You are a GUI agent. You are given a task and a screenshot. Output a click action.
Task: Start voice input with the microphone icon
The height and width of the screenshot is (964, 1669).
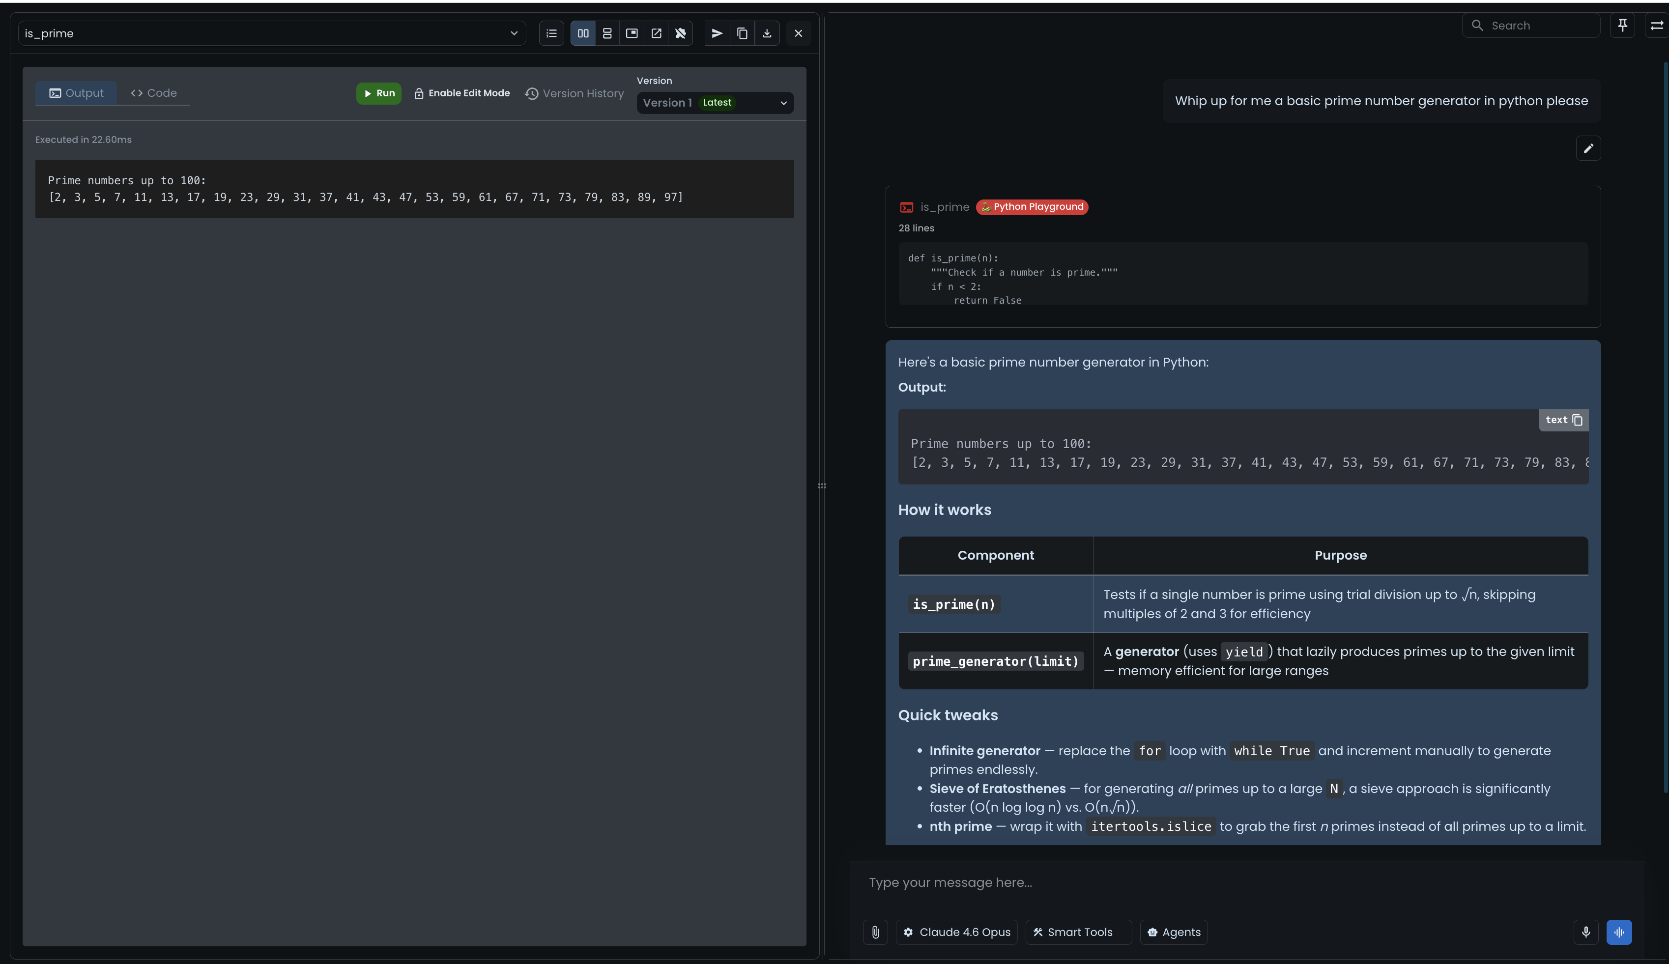point(1585,932)
